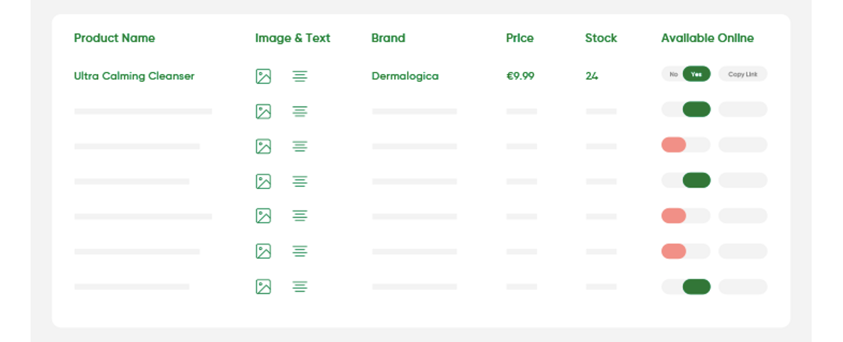Click the image icon in third row
The height and width of the screenshot is (342, 843).
point(263,146)
